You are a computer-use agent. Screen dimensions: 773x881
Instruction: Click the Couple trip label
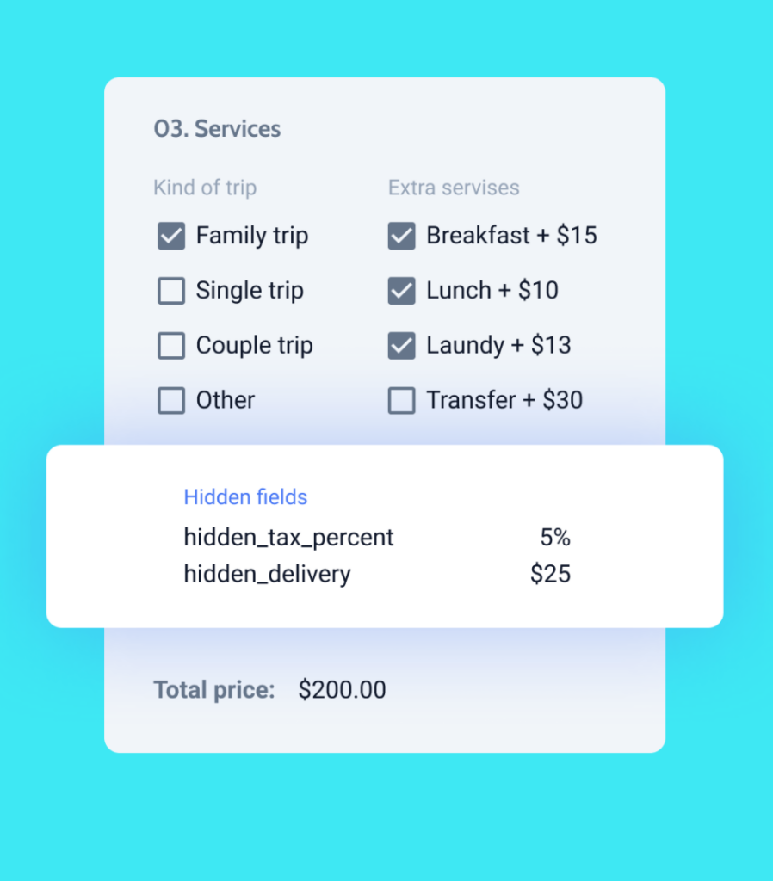pyautogui.click(x=254, y=346)
